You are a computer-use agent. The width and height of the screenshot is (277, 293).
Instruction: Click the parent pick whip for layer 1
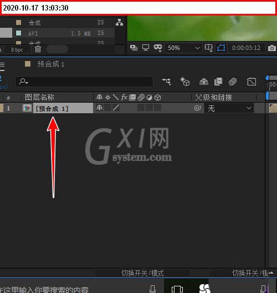point(197,108)
